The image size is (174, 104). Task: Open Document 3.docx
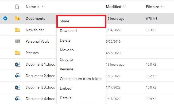click(40, 87)
